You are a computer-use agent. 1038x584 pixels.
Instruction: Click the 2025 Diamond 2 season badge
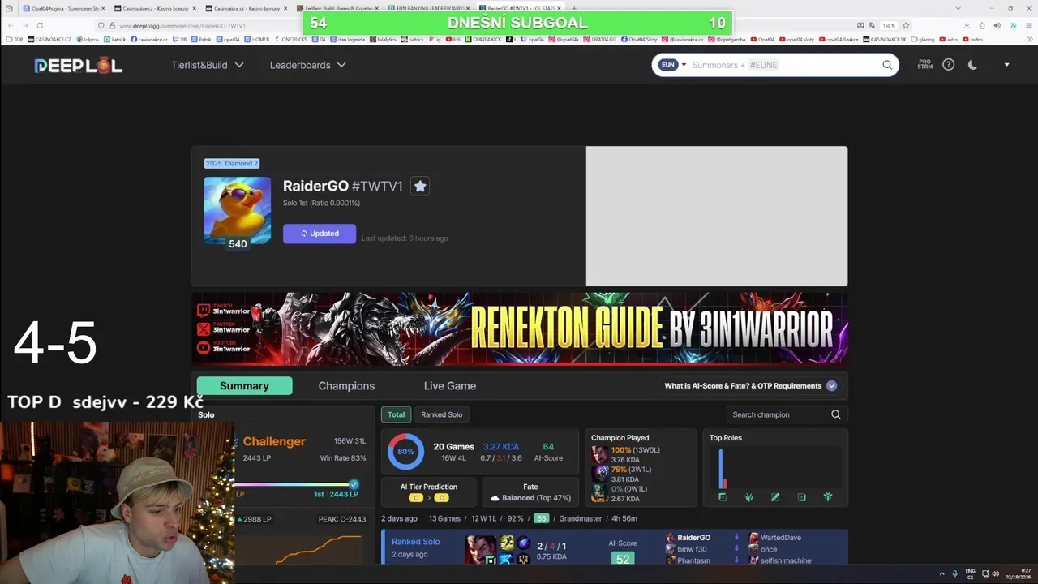pos(232,163)
